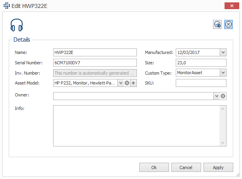Click the circled X discard icon at top right
242x179 pixels.
229,24
